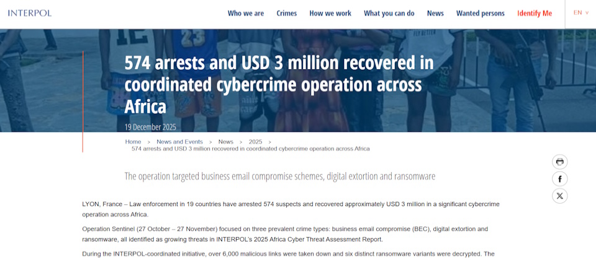Open News and Events breadcrumb link
Viewport: 596px width, 260px height.
coord(179,142)
